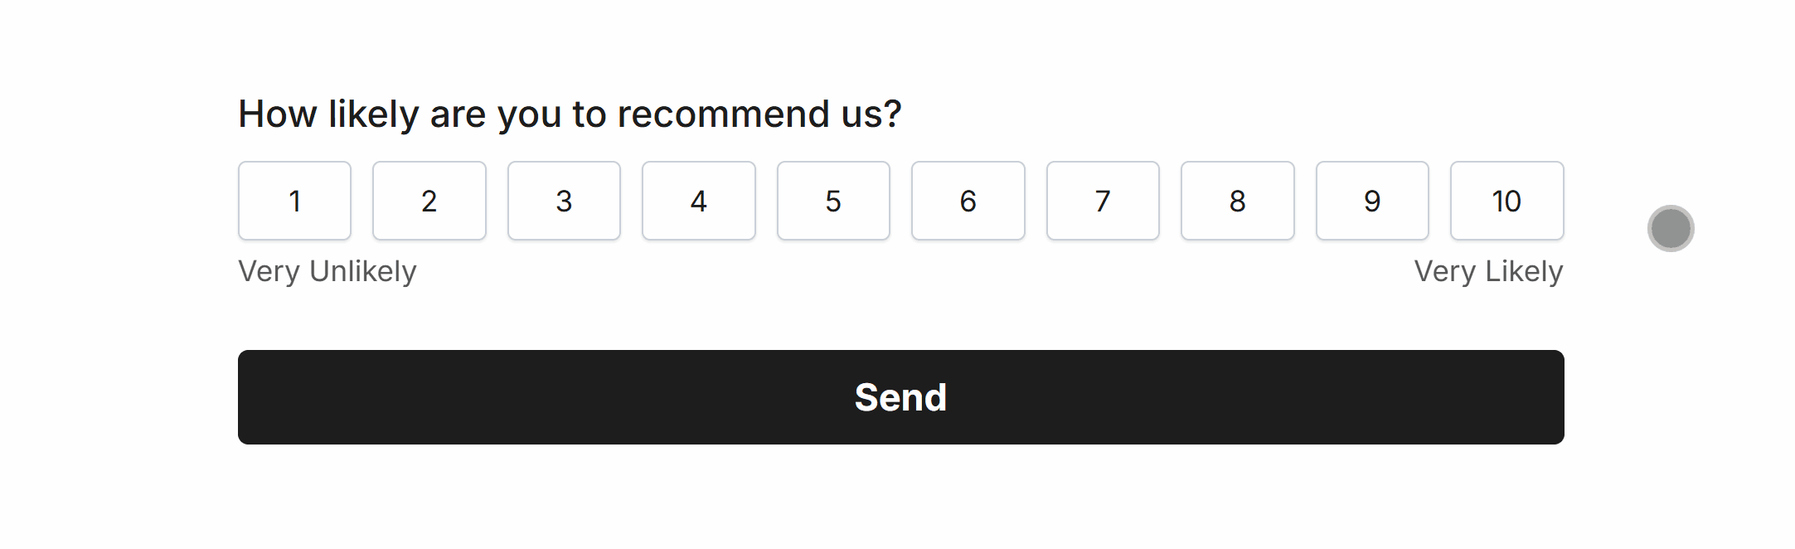
Task: Click the gray circle indicator
Action: (1671, 228)
